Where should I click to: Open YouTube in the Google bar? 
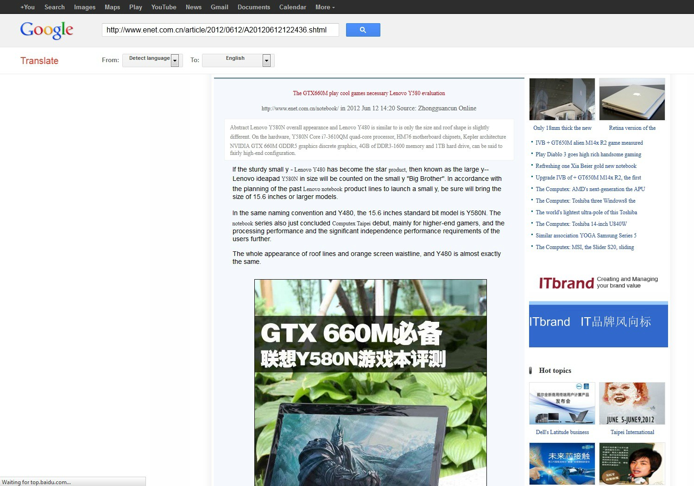pos(164,7)
